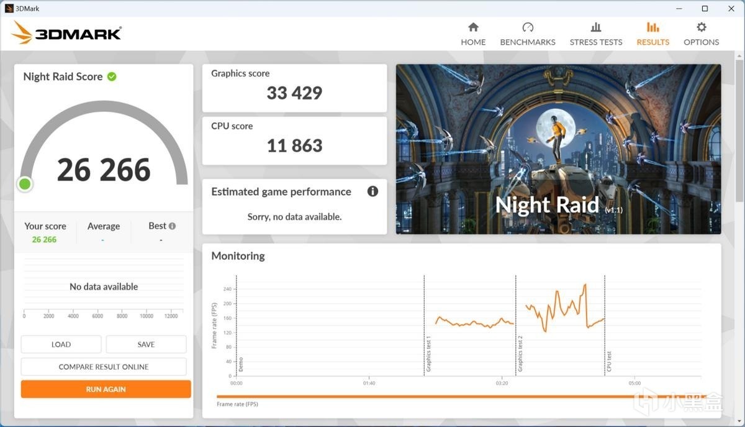Viewport: 745px width, 427px height.
Task: Click the 'Sorry, no data available.' message
Action: 294,217
